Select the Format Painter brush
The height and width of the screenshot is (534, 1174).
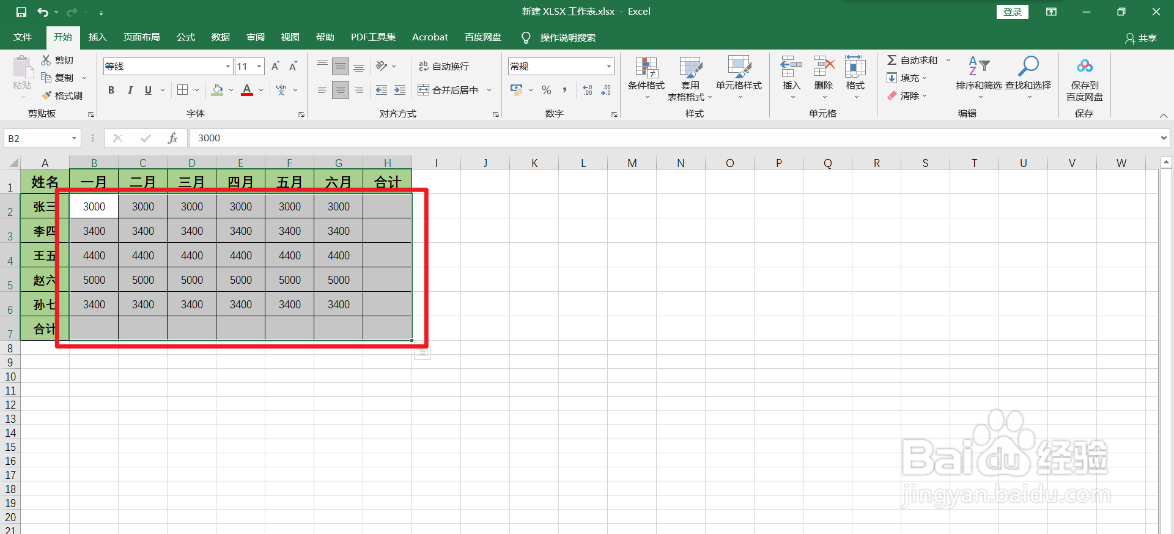point(46,95)
